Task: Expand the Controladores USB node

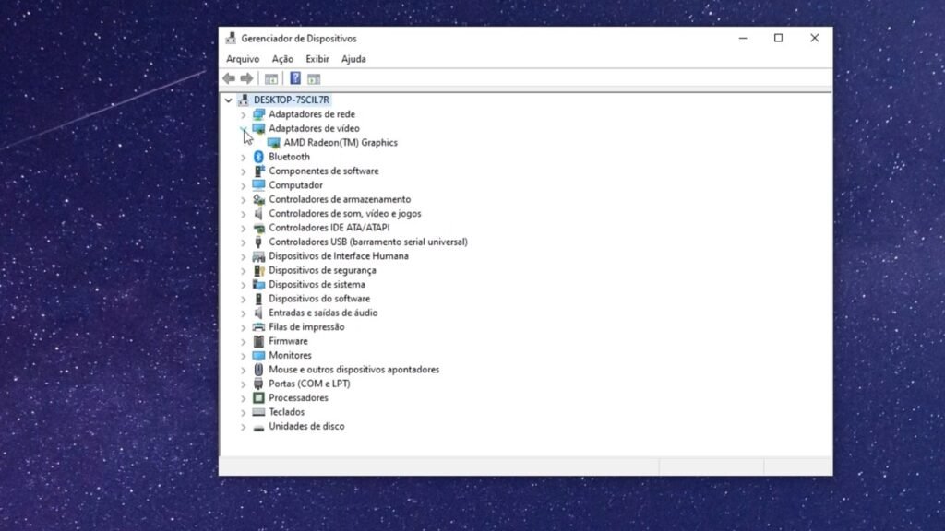Action: click(x=244, y=242)
